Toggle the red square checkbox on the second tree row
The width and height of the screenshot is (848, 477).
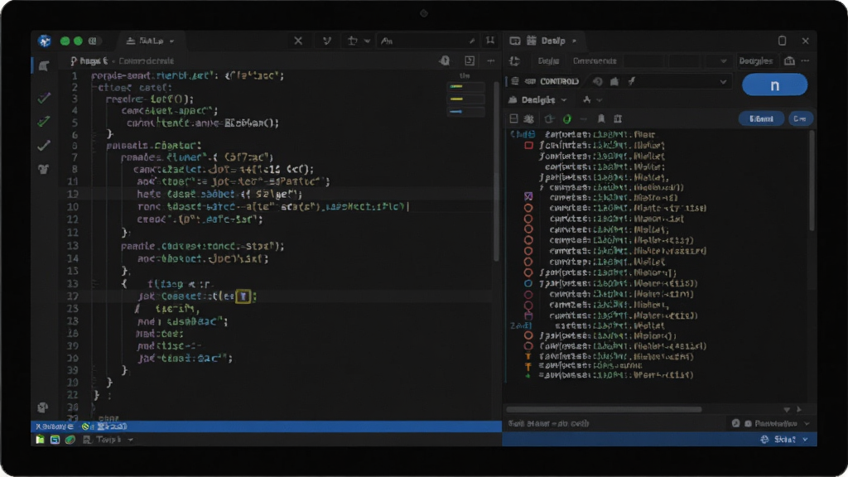[x=529, y=145]
